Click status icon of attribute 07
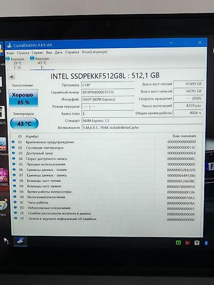214x285 pixels. click(x=14, y=175)
